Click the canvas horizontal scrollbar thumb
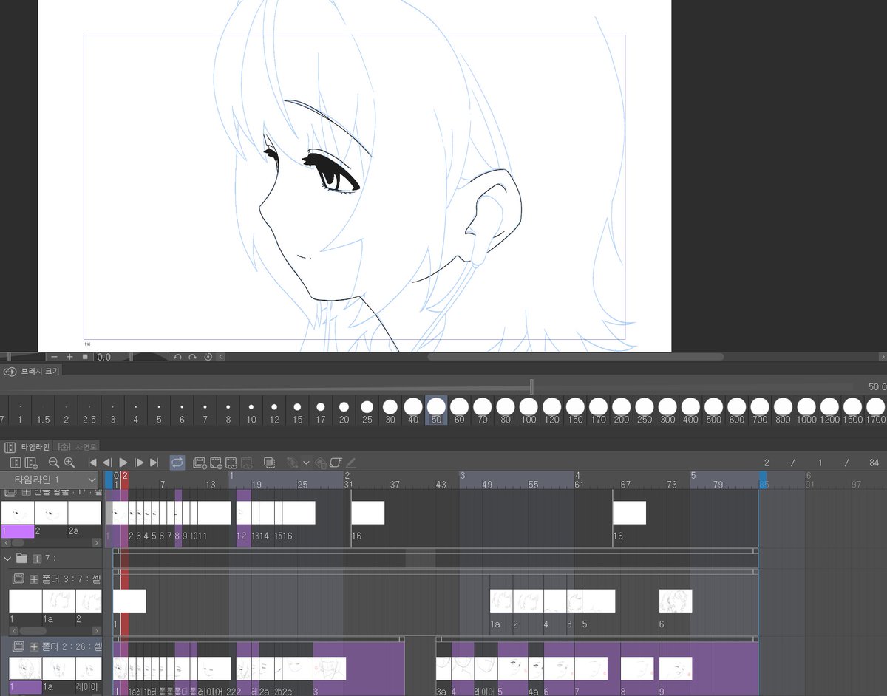This screenshot has height=696, width=887. tap(575, 357)
